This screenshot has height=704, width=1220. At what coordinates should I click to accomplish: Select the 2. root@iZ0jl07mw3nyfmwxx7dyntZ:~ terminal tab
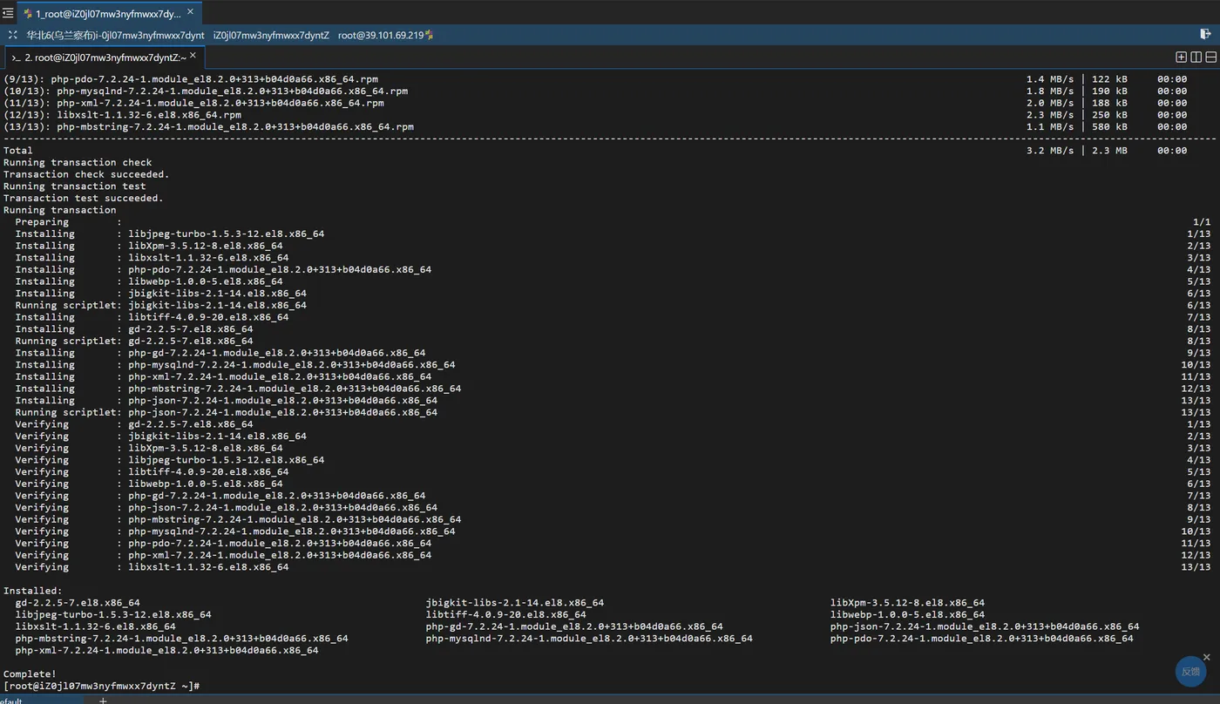pyautogui.click(x=104, y=57)
